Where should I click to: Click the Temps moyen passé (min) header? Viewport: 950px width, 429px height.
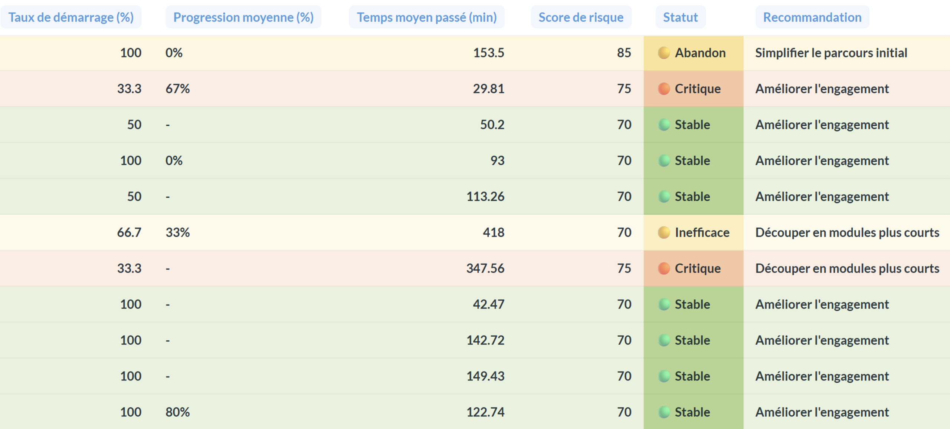(426, 17)
